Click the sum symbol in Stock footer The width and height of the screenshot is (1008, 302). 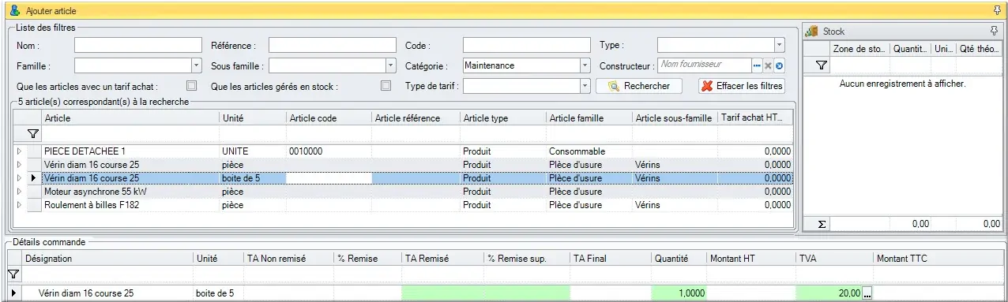[x=822, y=224]
